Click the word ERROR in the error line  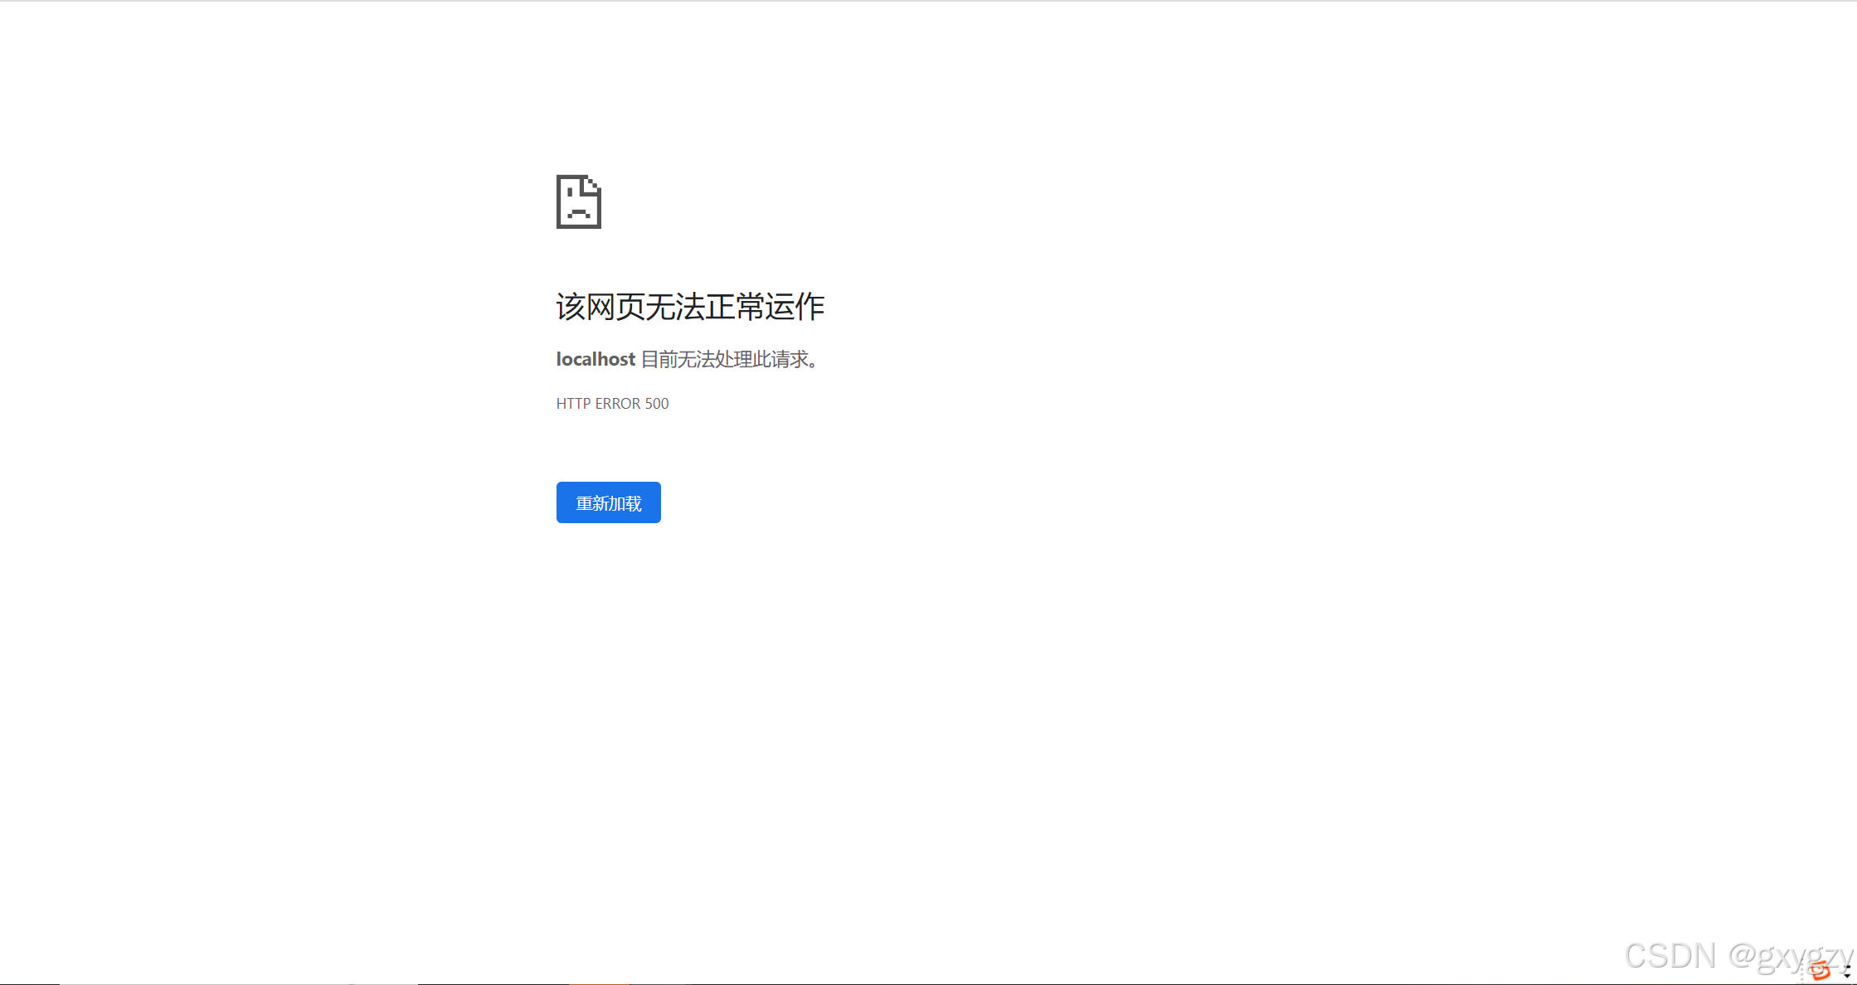(x=618, y=404)
